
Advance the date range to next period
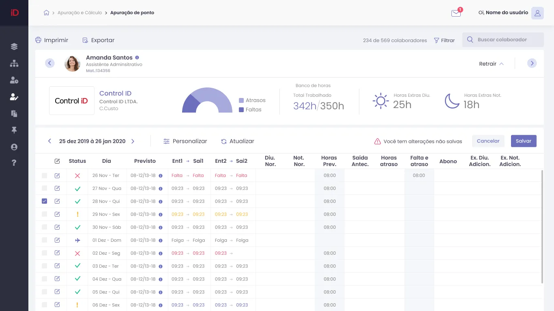click(x=133, y=141)
